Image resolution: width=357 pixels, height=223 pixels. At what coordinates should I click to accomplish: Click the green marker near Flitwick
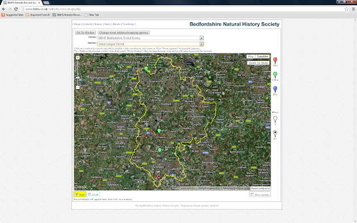click(159, 131)
